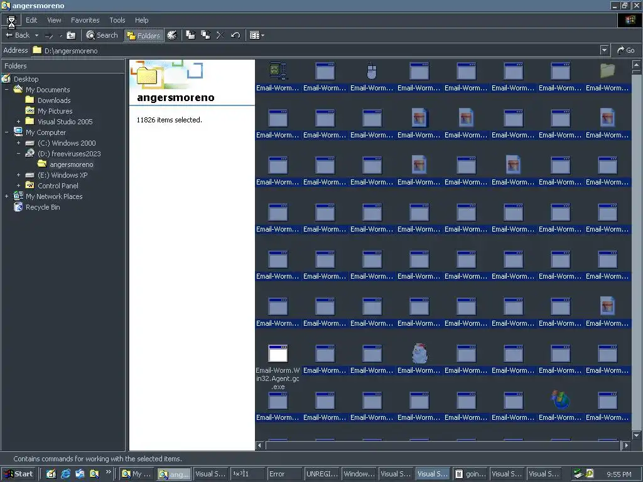The image size is (643, 482).
Task: Expand the (C:) Windows 2000 node
Action: tap(18, 143)
